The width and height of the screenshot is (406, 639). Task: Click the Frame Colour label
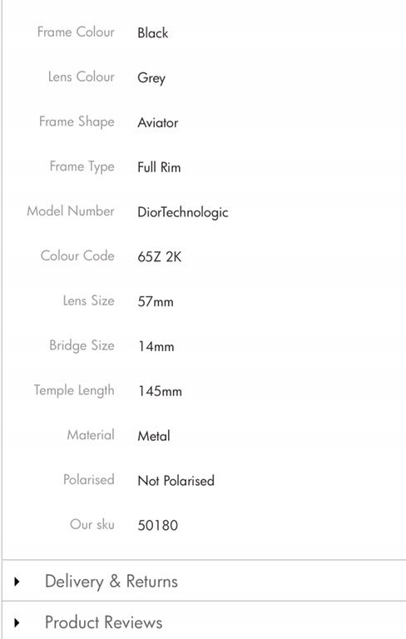[76, 32]
